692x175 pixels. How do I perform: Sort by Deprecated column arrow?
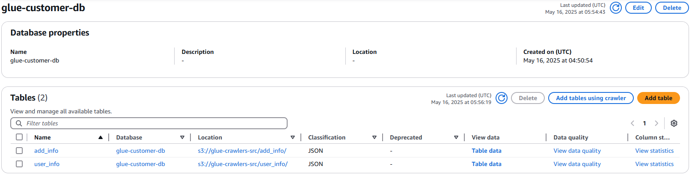coord(456,137)
